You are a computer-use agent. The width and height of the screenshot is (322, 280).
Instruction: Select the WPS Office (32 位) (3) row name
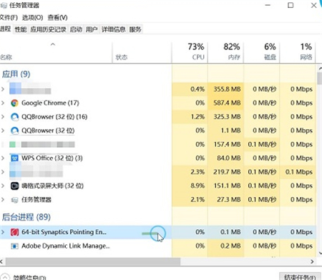click(52, 159)
